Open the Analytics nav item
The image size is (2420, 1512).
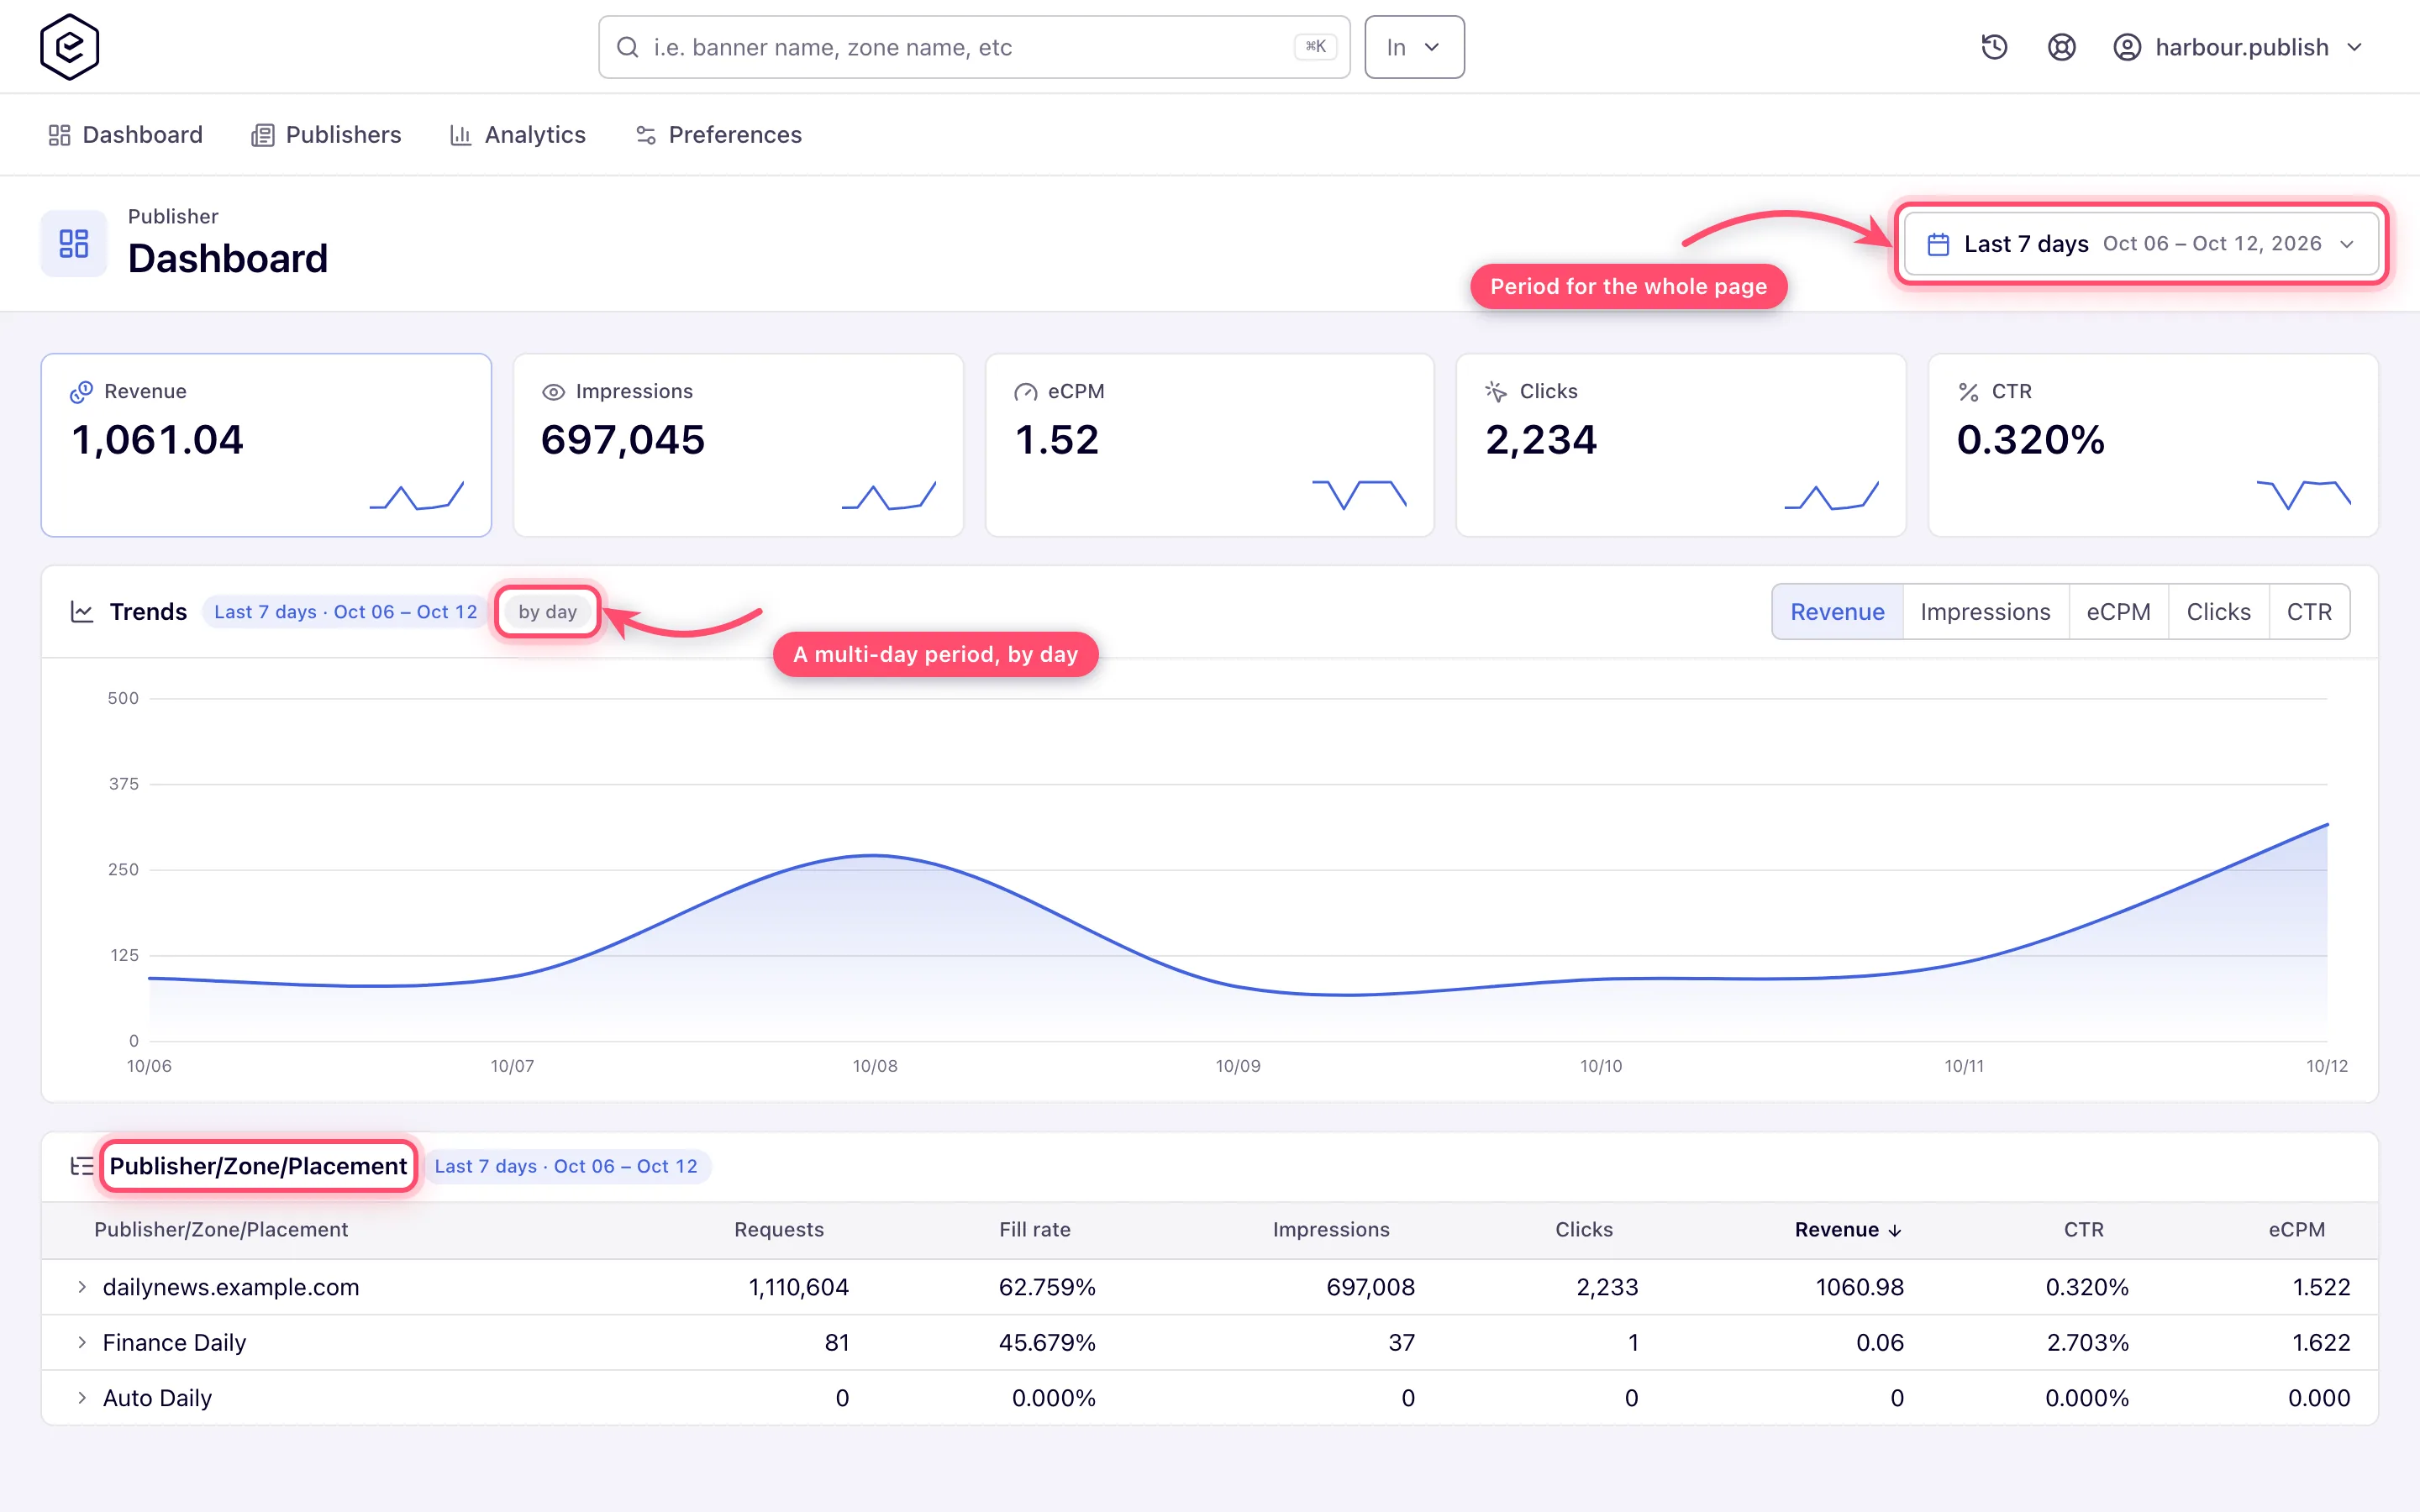[x=517, y=135]
